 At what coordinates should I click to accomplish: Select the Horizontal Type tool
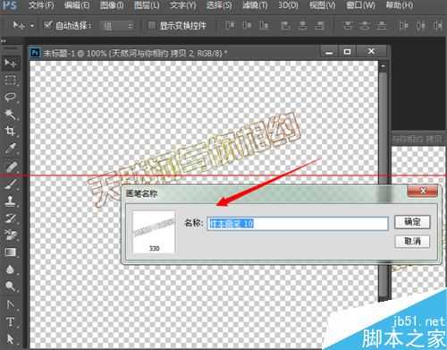(11, 321)
